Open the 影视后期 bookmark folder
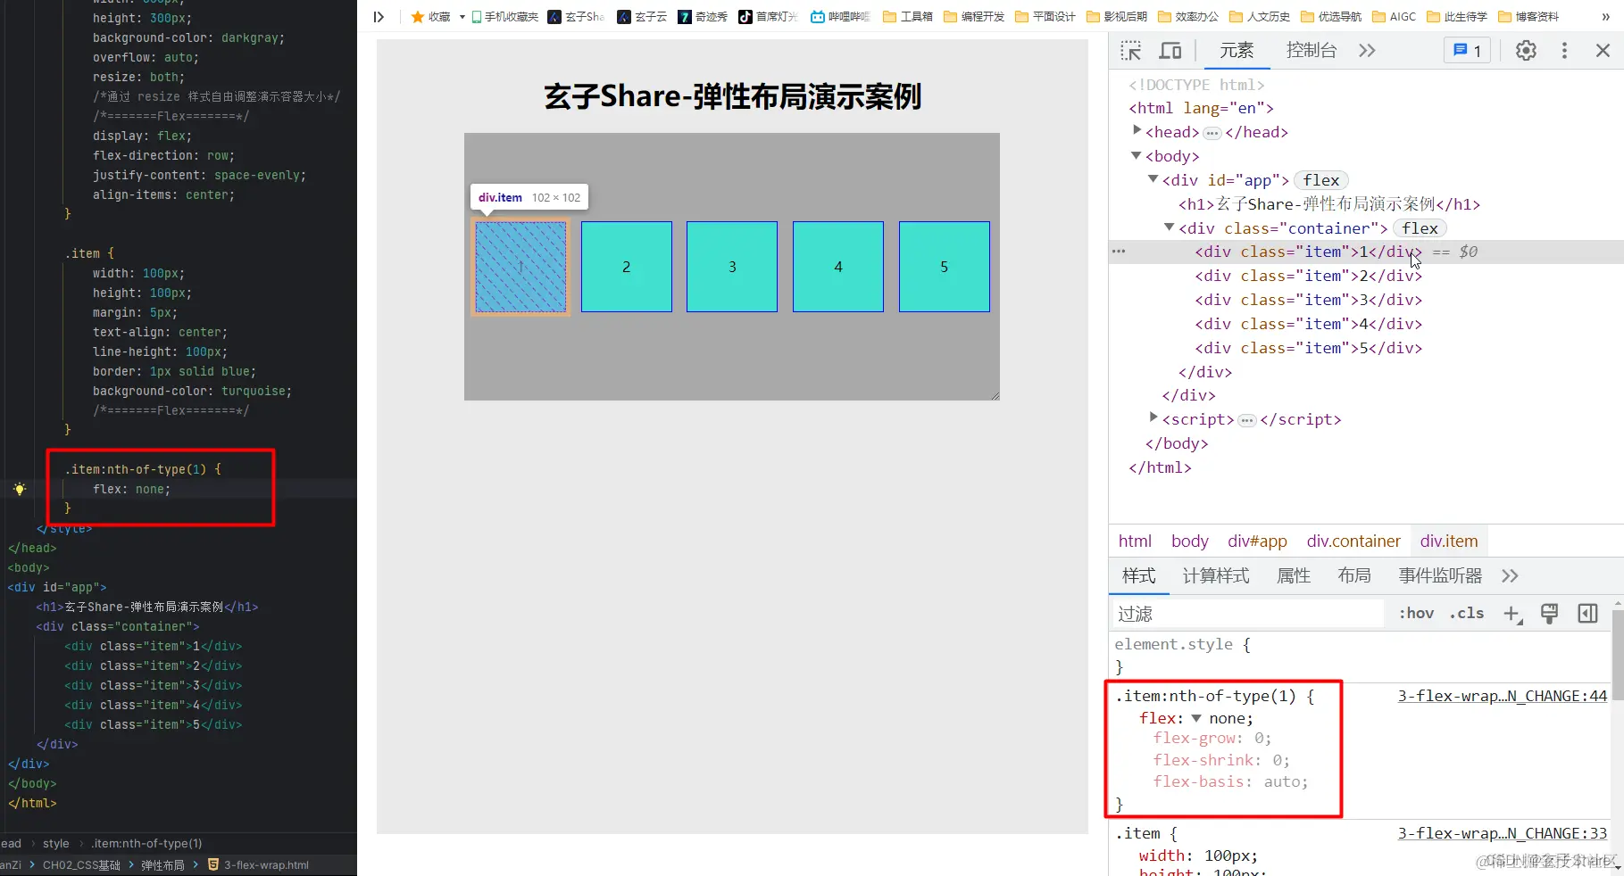1624x876 pixels. pos(1117,16)
